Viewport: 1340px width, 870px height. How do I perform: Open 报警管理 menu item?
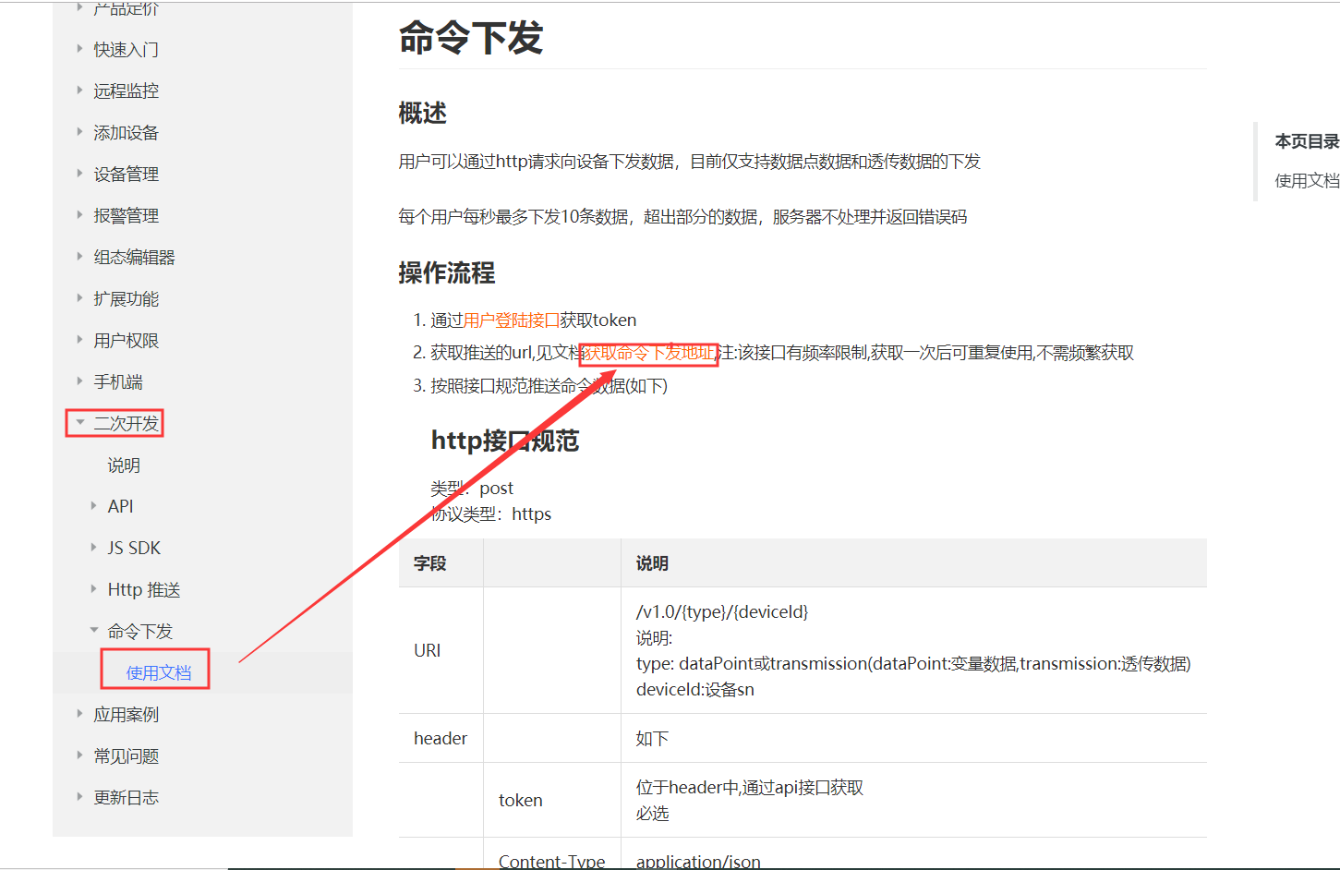click(x=126, y=215)
